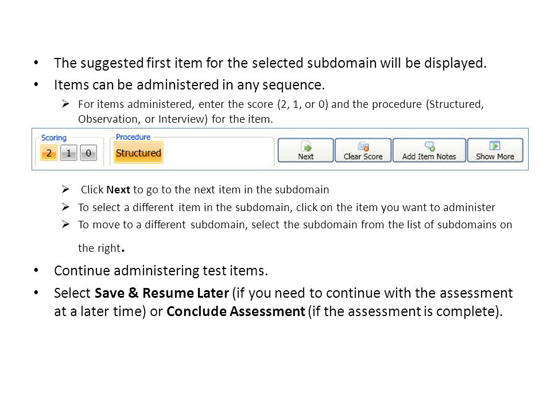551x413 pixels.
Task: Select score 2 in Scoring group
Action: click(x=49, y=153)
